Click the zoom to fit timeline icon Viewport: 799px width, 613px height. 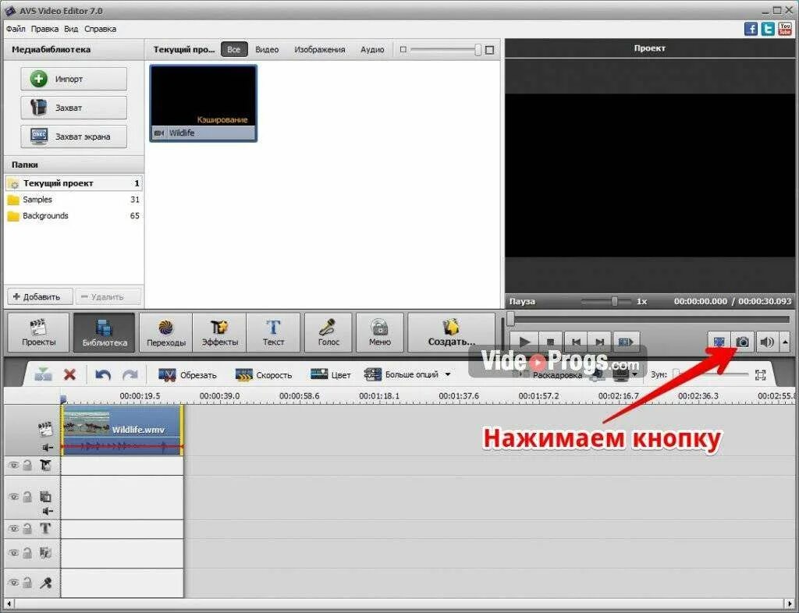click(x=760, y=374)
